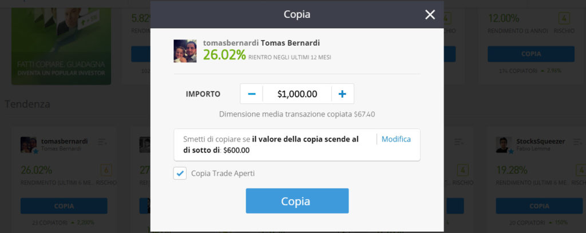Open Modifica stop-loss link

point(396,139)
